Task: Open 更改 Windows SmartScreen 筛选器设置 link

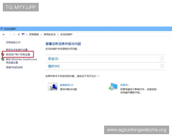Action: pyautogui.click(x=21, y=61)
